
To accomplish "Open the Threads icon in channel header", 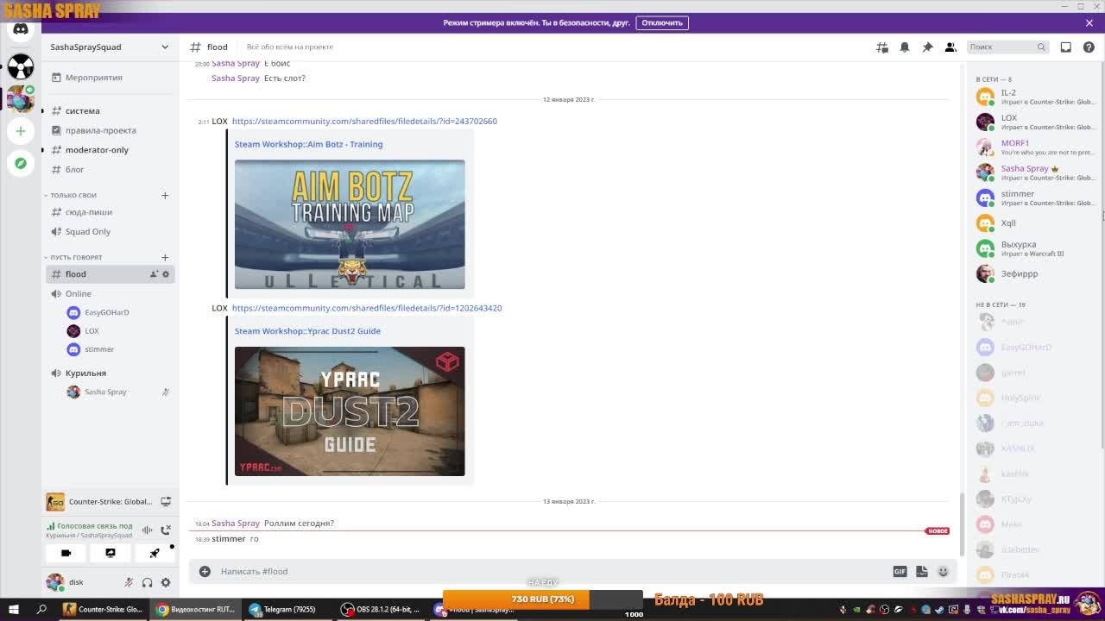I will coord(882,47).
